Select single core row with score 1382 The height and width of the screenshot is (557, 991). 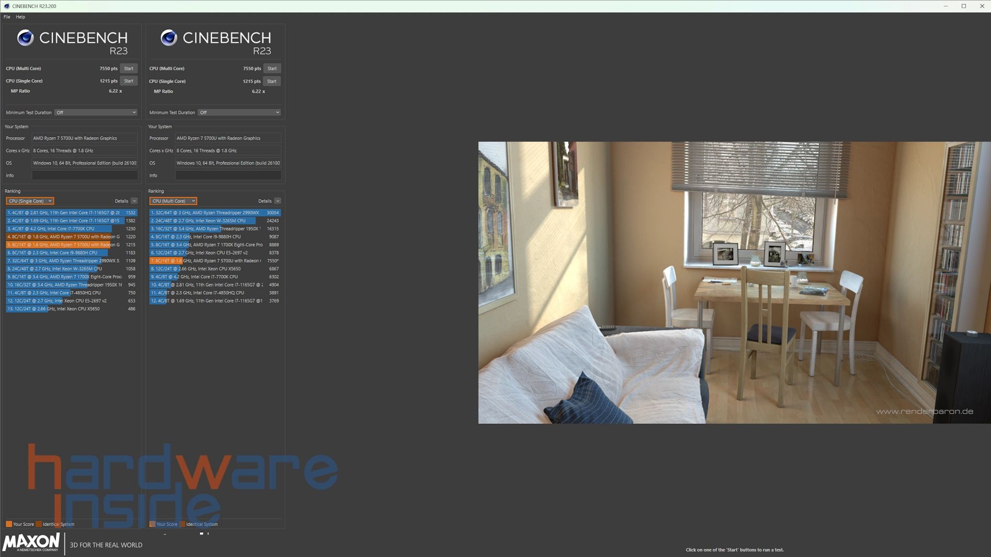(x=72, y=221)
